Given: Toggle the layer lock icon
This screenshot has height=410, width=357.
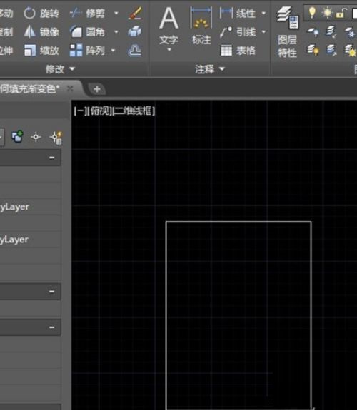Looking at the screenshot, I should tap(341, 13).
